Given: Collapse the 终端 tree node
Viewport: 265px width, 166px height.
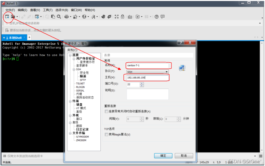Looking at the screenshot, I should coord(70,101).
